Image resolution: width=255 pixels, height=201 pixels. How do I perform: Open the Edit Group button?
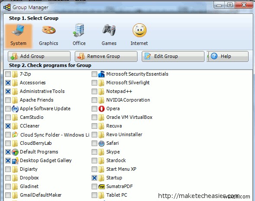tap(173, 57)
